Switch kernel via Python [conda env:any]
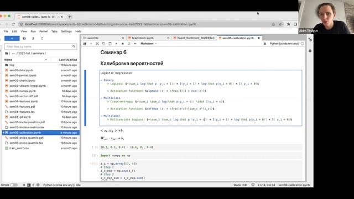Viewport: 354px width, 199px height. (284, 44)
